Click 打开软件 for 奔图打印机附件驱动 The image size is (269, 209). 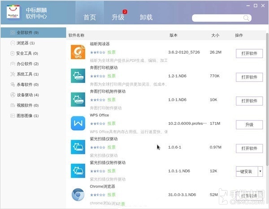pos(249,101)
